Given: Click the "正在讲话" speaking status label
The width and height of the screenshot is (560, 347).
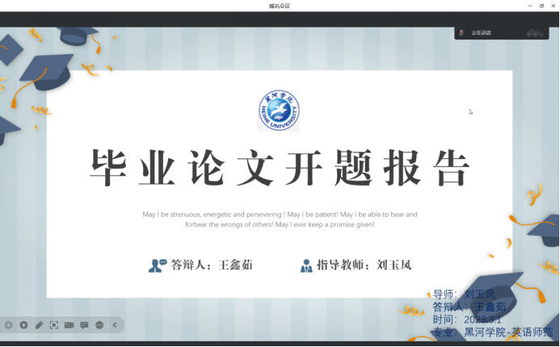Looking at the screenshot, I should 482,33.
